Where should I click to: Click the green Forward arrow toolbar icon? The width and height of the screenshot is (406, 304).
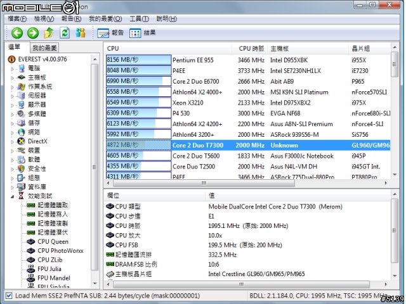(x=33, y=33)
